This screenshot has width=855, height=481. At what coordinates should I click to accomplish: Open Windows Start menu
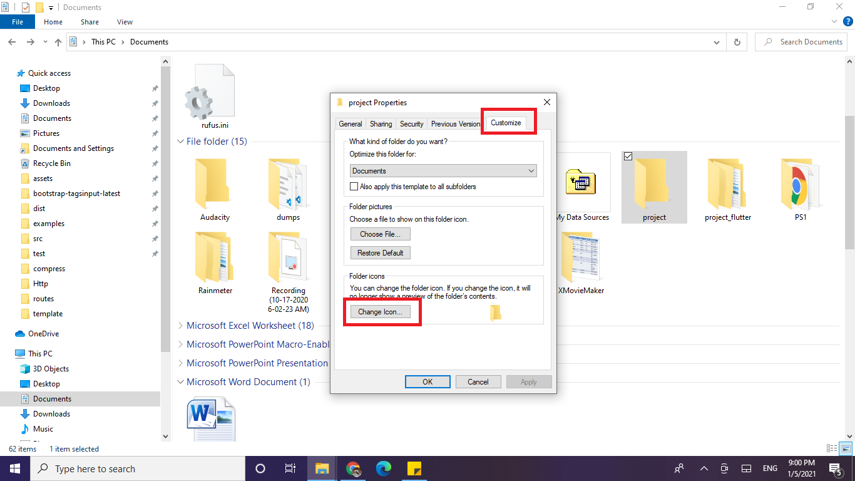(x=15, y=468)
